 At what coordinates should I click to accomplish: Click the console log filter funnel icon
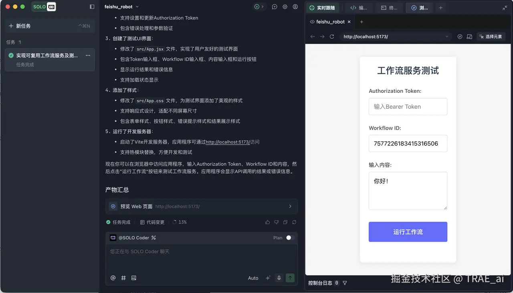(345, 283)
